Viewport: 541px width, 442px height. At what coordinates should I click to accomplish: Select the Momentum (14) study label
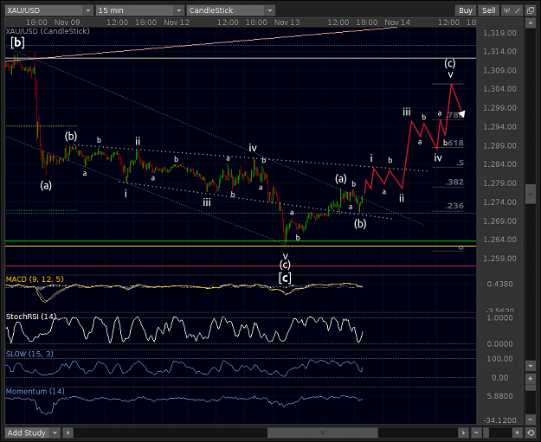[x=35, y=391]
